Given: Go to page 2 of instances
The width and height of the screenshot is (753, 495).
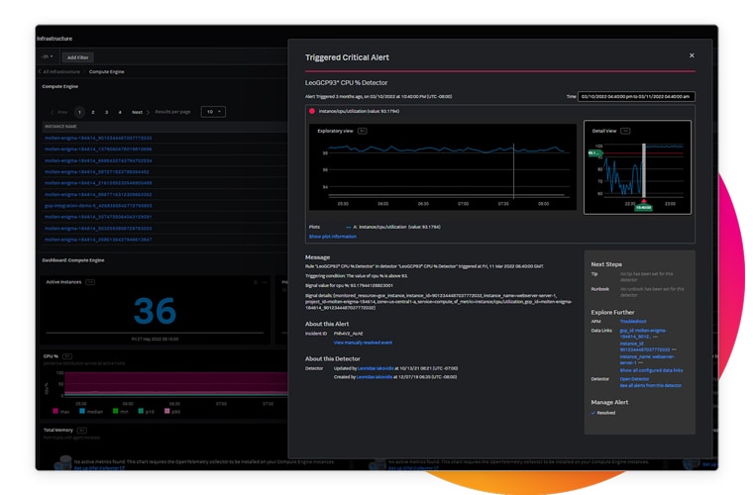Looking at the screenshot, I should 93,112.
